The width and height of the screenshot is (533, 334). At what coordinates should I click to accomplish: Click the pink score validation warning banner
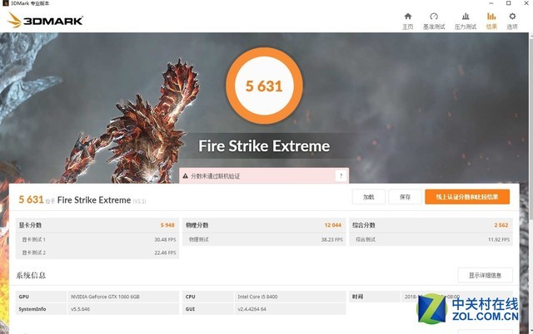[264, 175]
